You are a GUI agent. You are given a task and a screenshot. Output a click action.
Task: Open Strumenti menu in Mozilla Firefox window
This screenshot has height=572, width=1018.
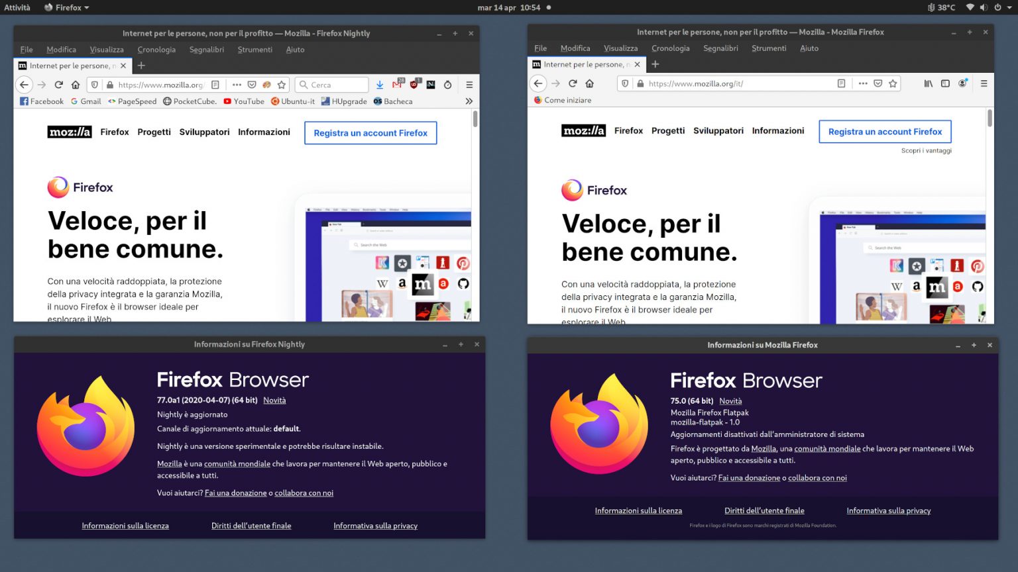point(769,48)
